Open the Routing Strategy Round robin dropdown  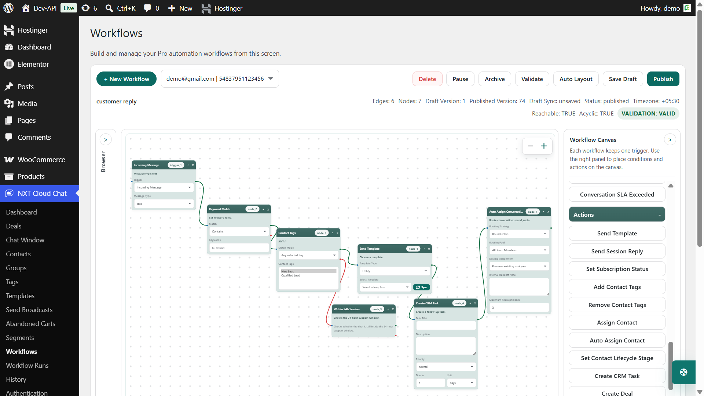[519, 234]
